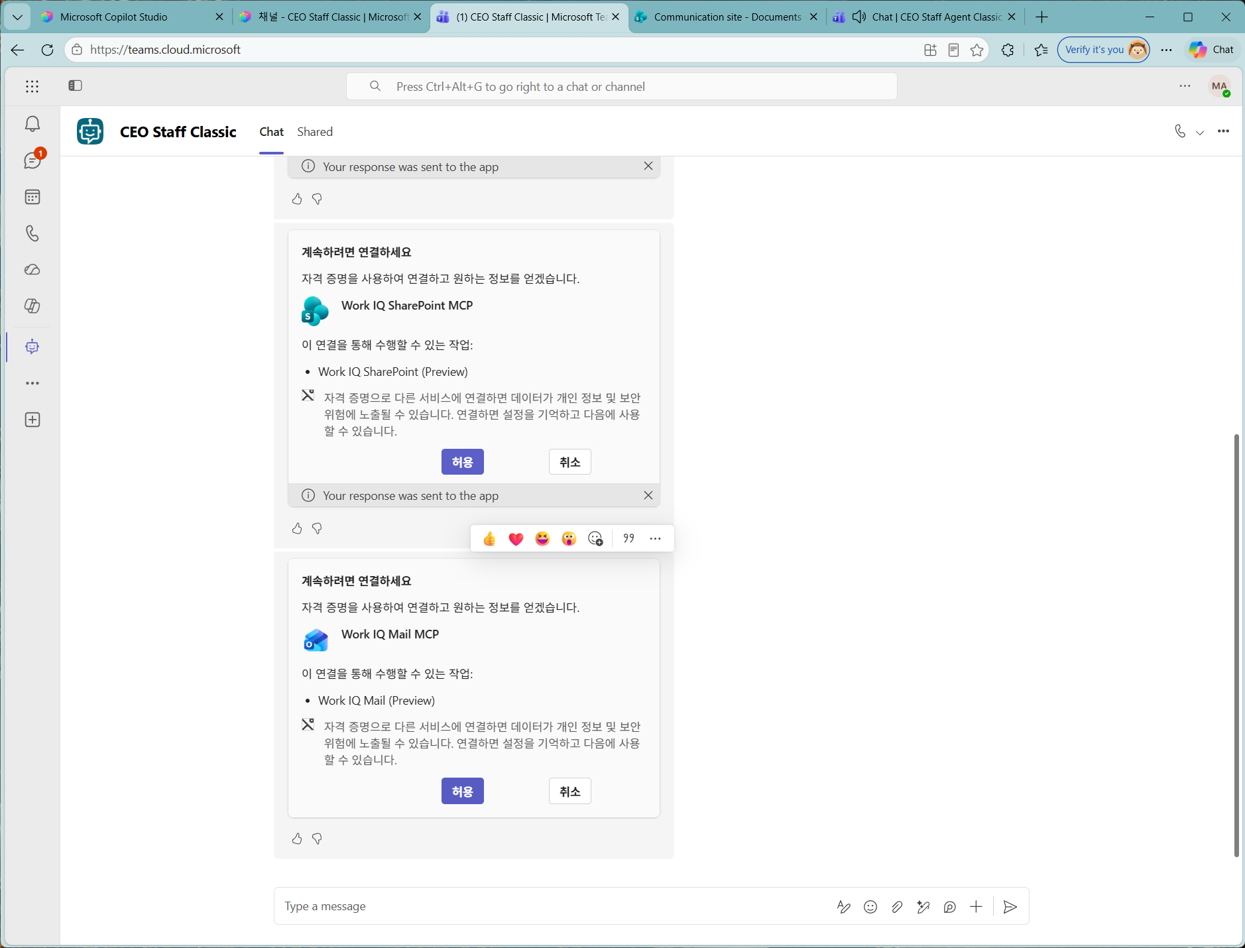Switch to the Chat tab
The height and width of the screenshot is (948, 1245).
271,132
